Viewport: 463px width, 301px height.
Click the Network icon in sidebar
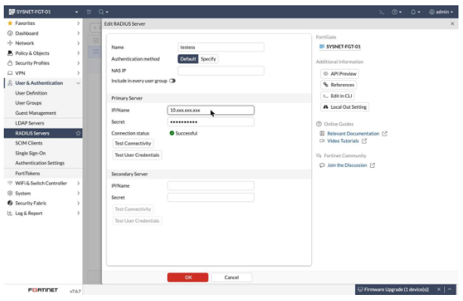tap(10, 43)
